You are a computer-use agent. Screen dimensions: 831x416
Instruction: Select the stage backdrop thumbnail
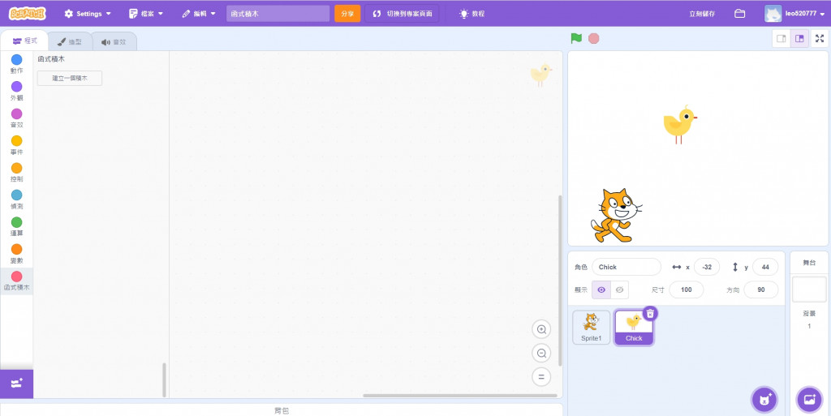coord(809,289)
